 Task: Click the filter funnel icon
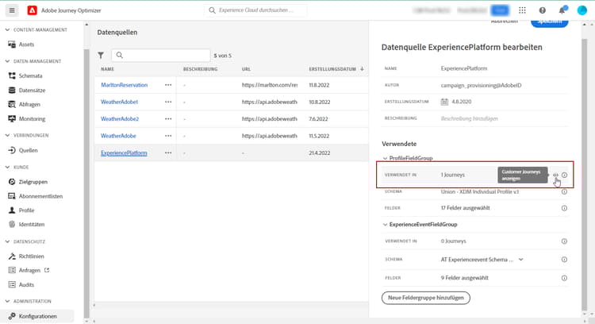point(101,56)
